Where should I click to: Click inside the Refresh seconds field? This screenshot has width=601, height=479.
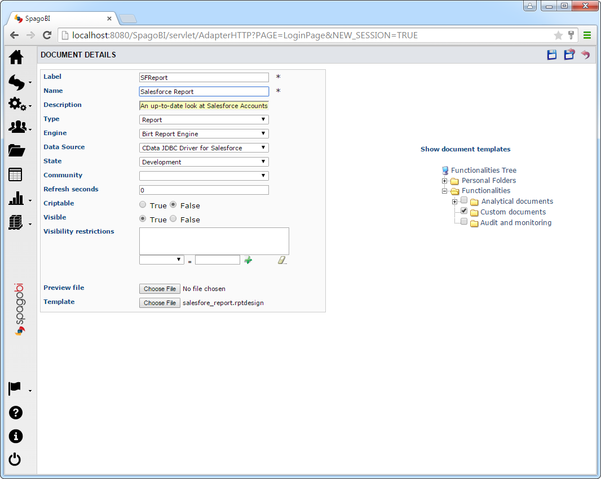(203, 189)
